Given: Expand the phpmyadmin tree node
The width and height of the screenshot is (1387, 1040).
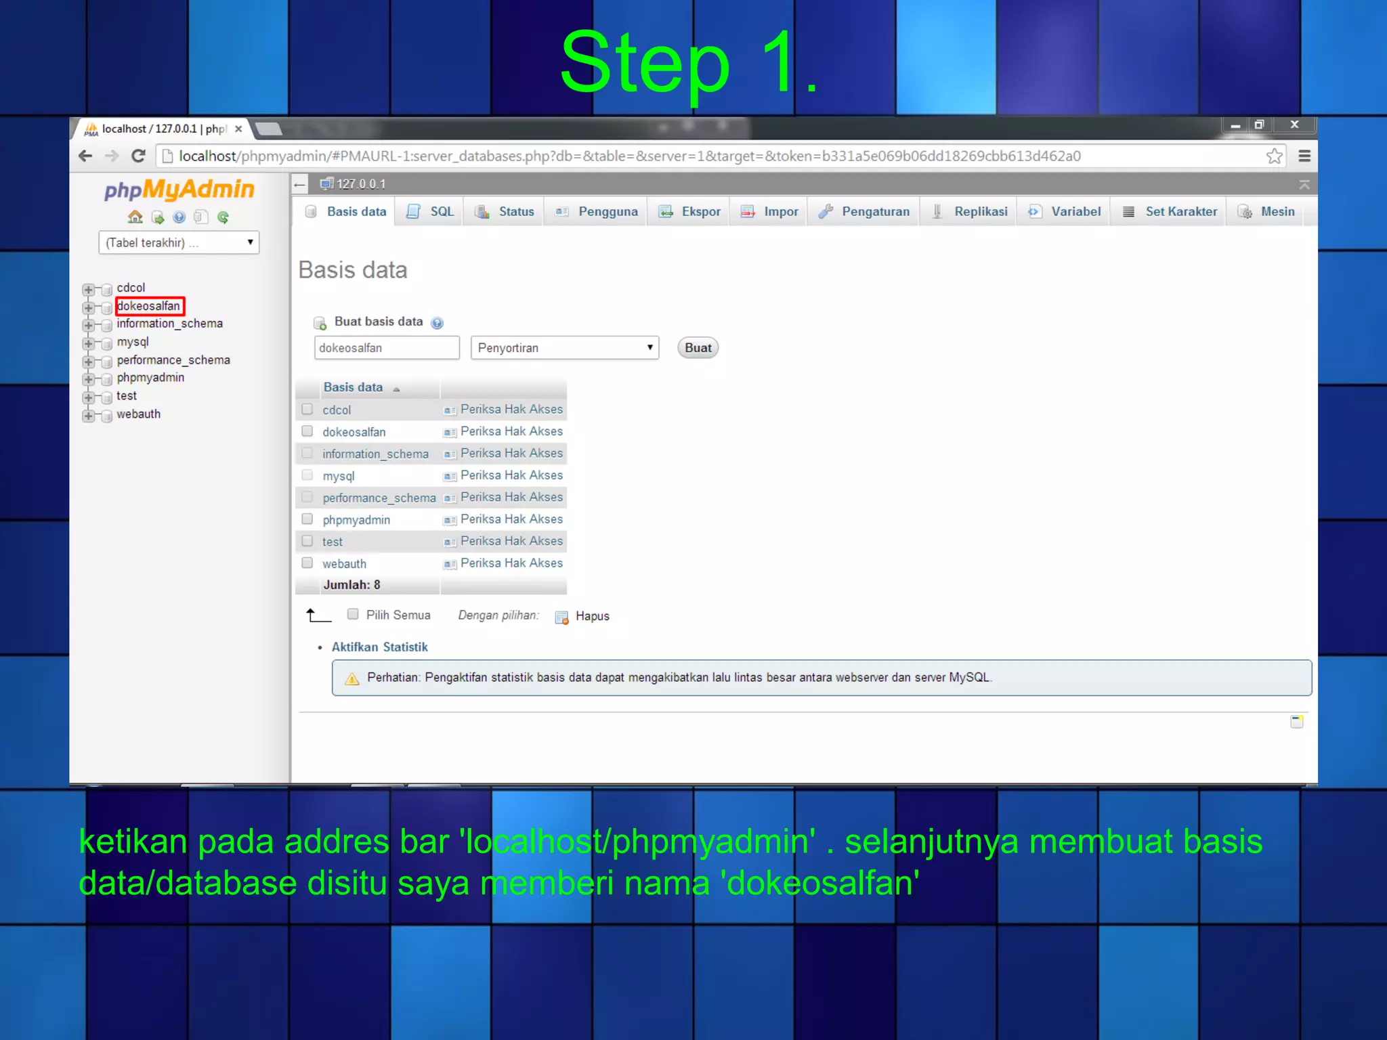Looking at the screenshot, I should (88, 380).
